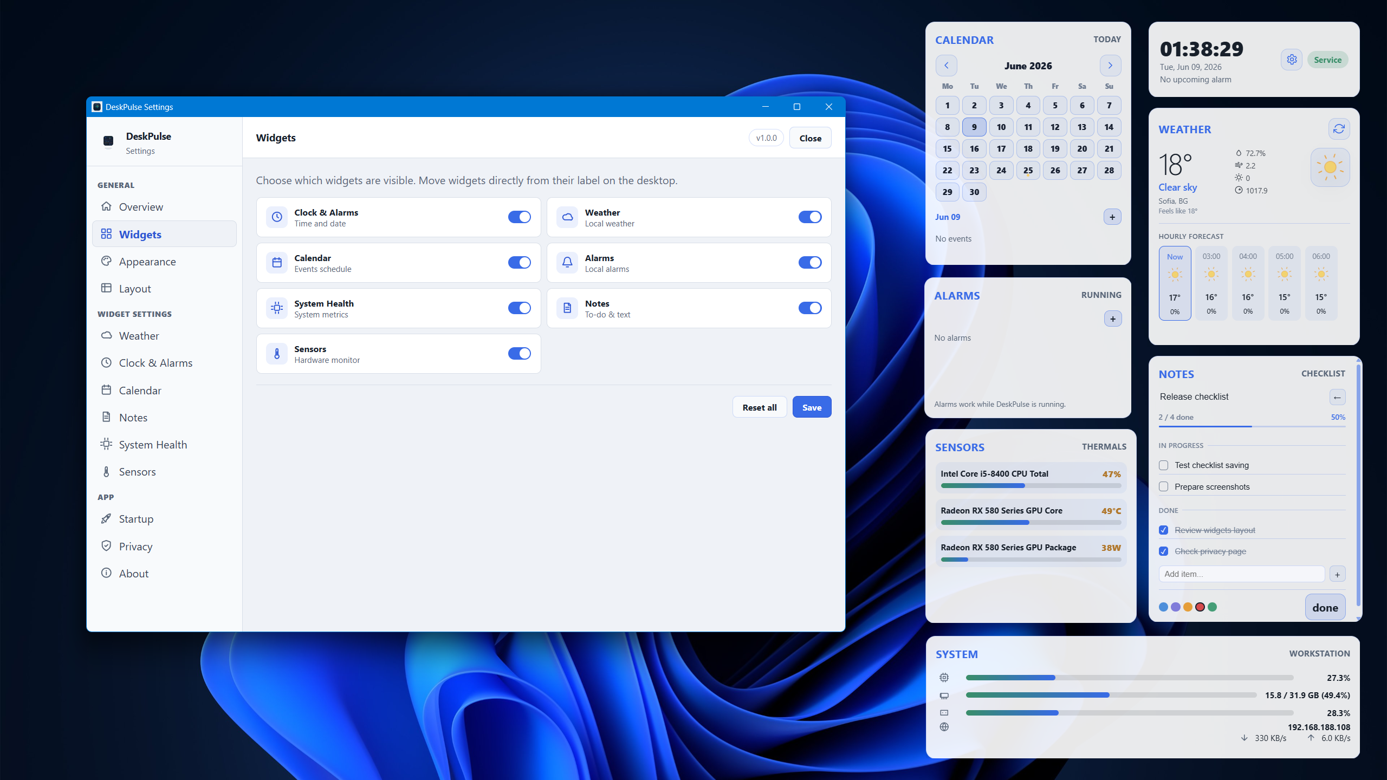Click memory icon in System widget
The image size is (1387, 780).
point(944,695)
